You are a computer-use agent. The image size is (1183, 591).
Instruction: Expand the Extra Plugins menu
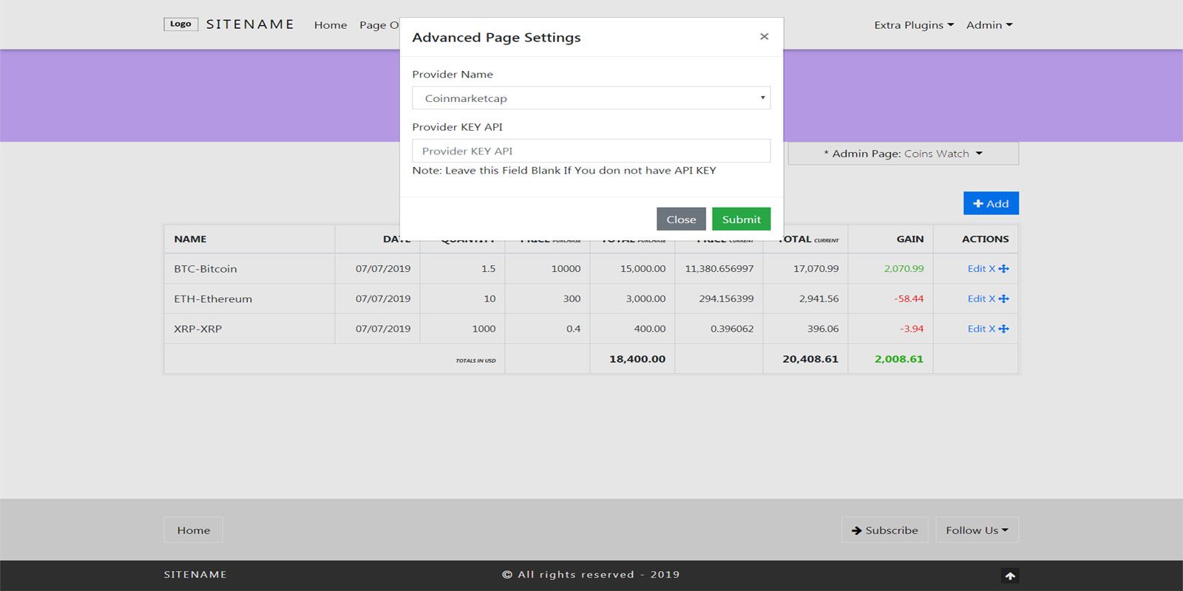[913, 25]
